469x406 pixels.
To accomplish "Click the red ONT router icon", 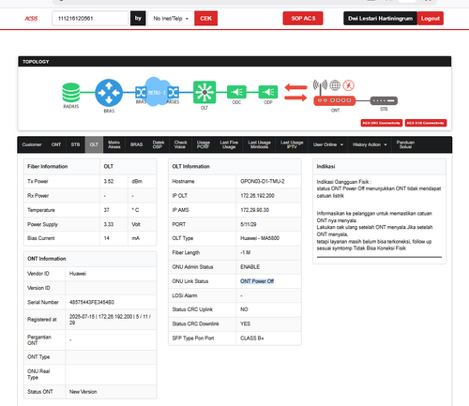I will click(335, 100).
